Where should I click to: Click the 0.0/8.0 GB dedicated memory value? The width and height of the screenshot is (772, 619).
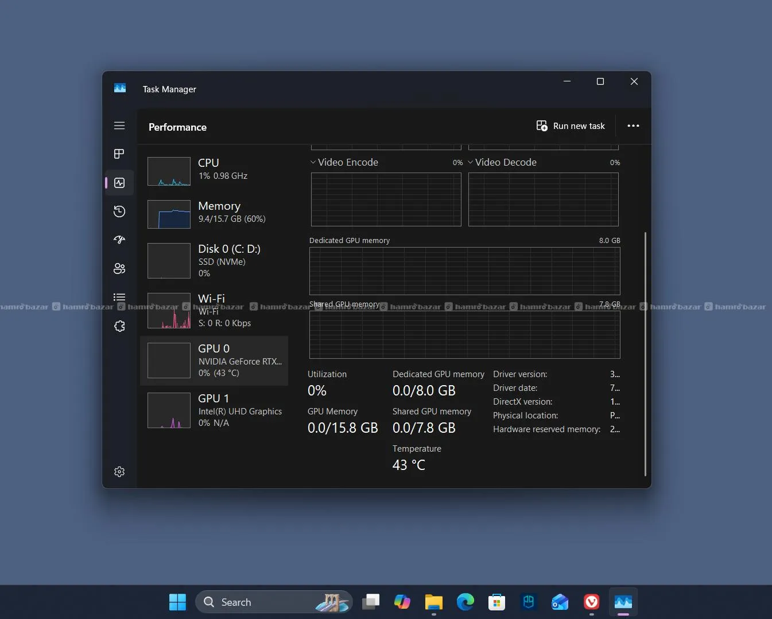tap(424, 391)
